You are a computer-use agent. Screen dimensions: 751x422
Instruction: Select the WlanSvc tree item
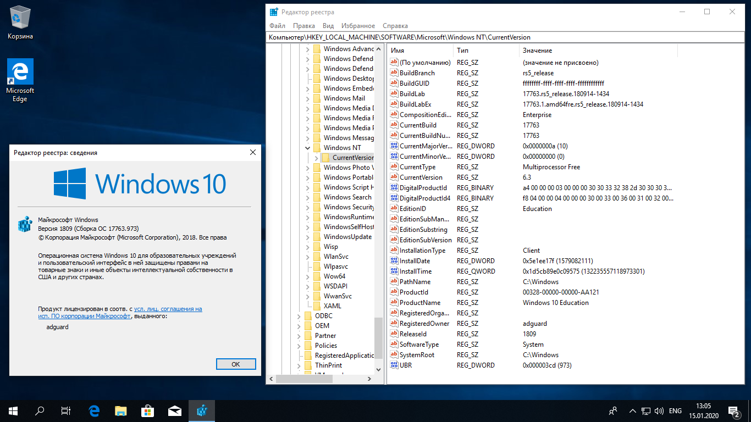(336, 257)
